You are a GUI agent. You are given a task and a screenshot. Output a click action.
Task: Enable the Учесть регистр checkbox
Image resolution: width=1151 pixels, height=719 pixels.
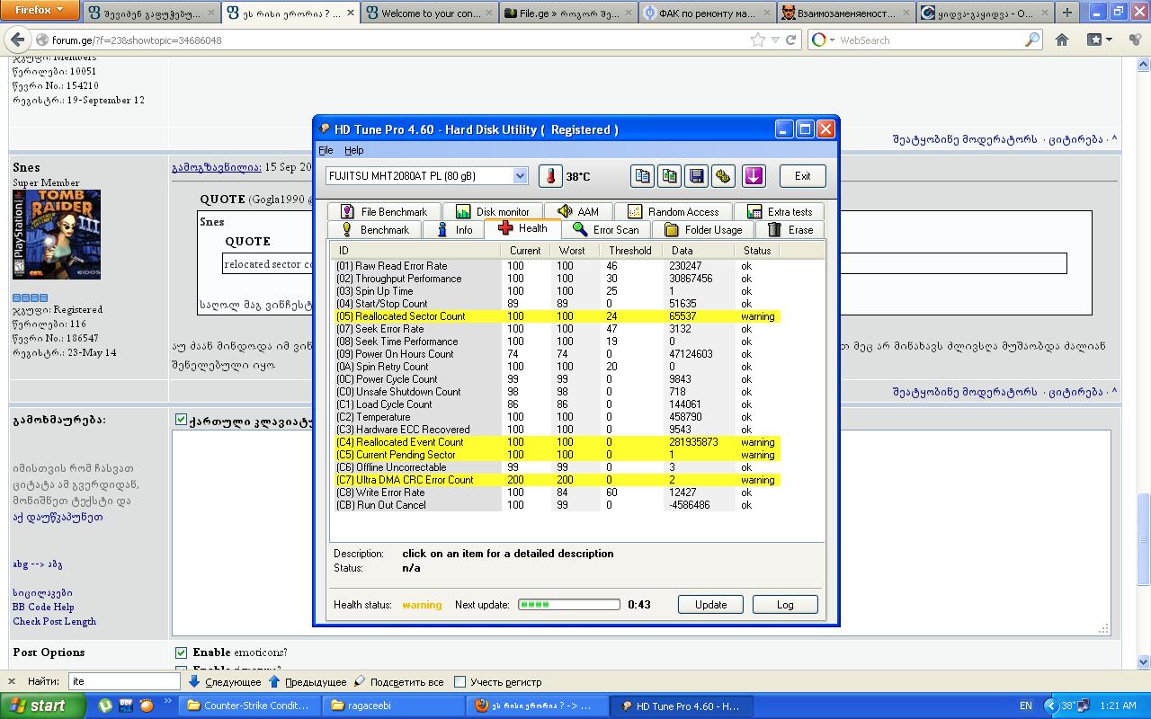[460, 681]
